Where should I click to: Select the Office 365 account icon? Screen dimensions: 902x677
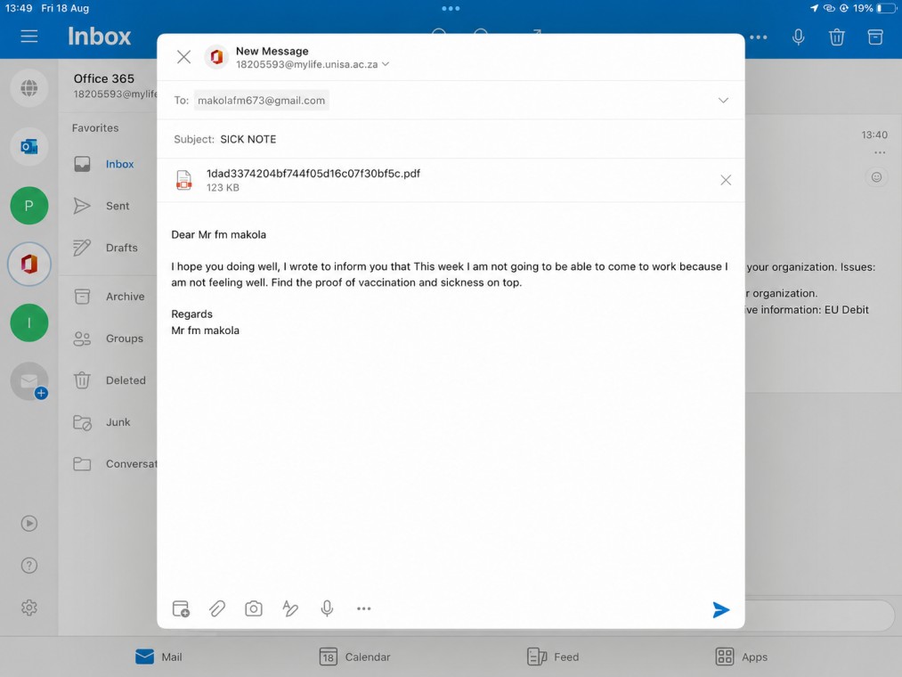pyautogui.click(x=28, y=265)
